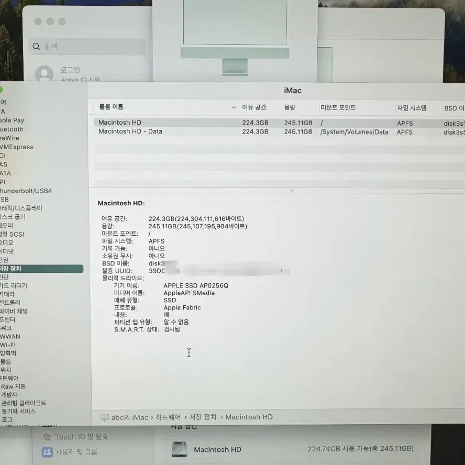This screenshot has height=465, width=465.
Task: Select 관리형 클라이언트 in the sidebar
Action: click(24, 403)
